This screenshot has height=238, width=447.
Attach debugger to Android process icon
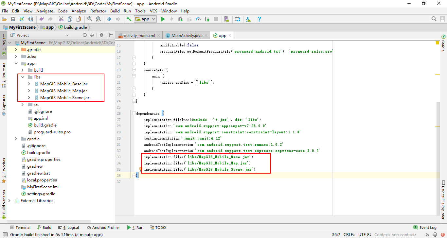[207, 19]
